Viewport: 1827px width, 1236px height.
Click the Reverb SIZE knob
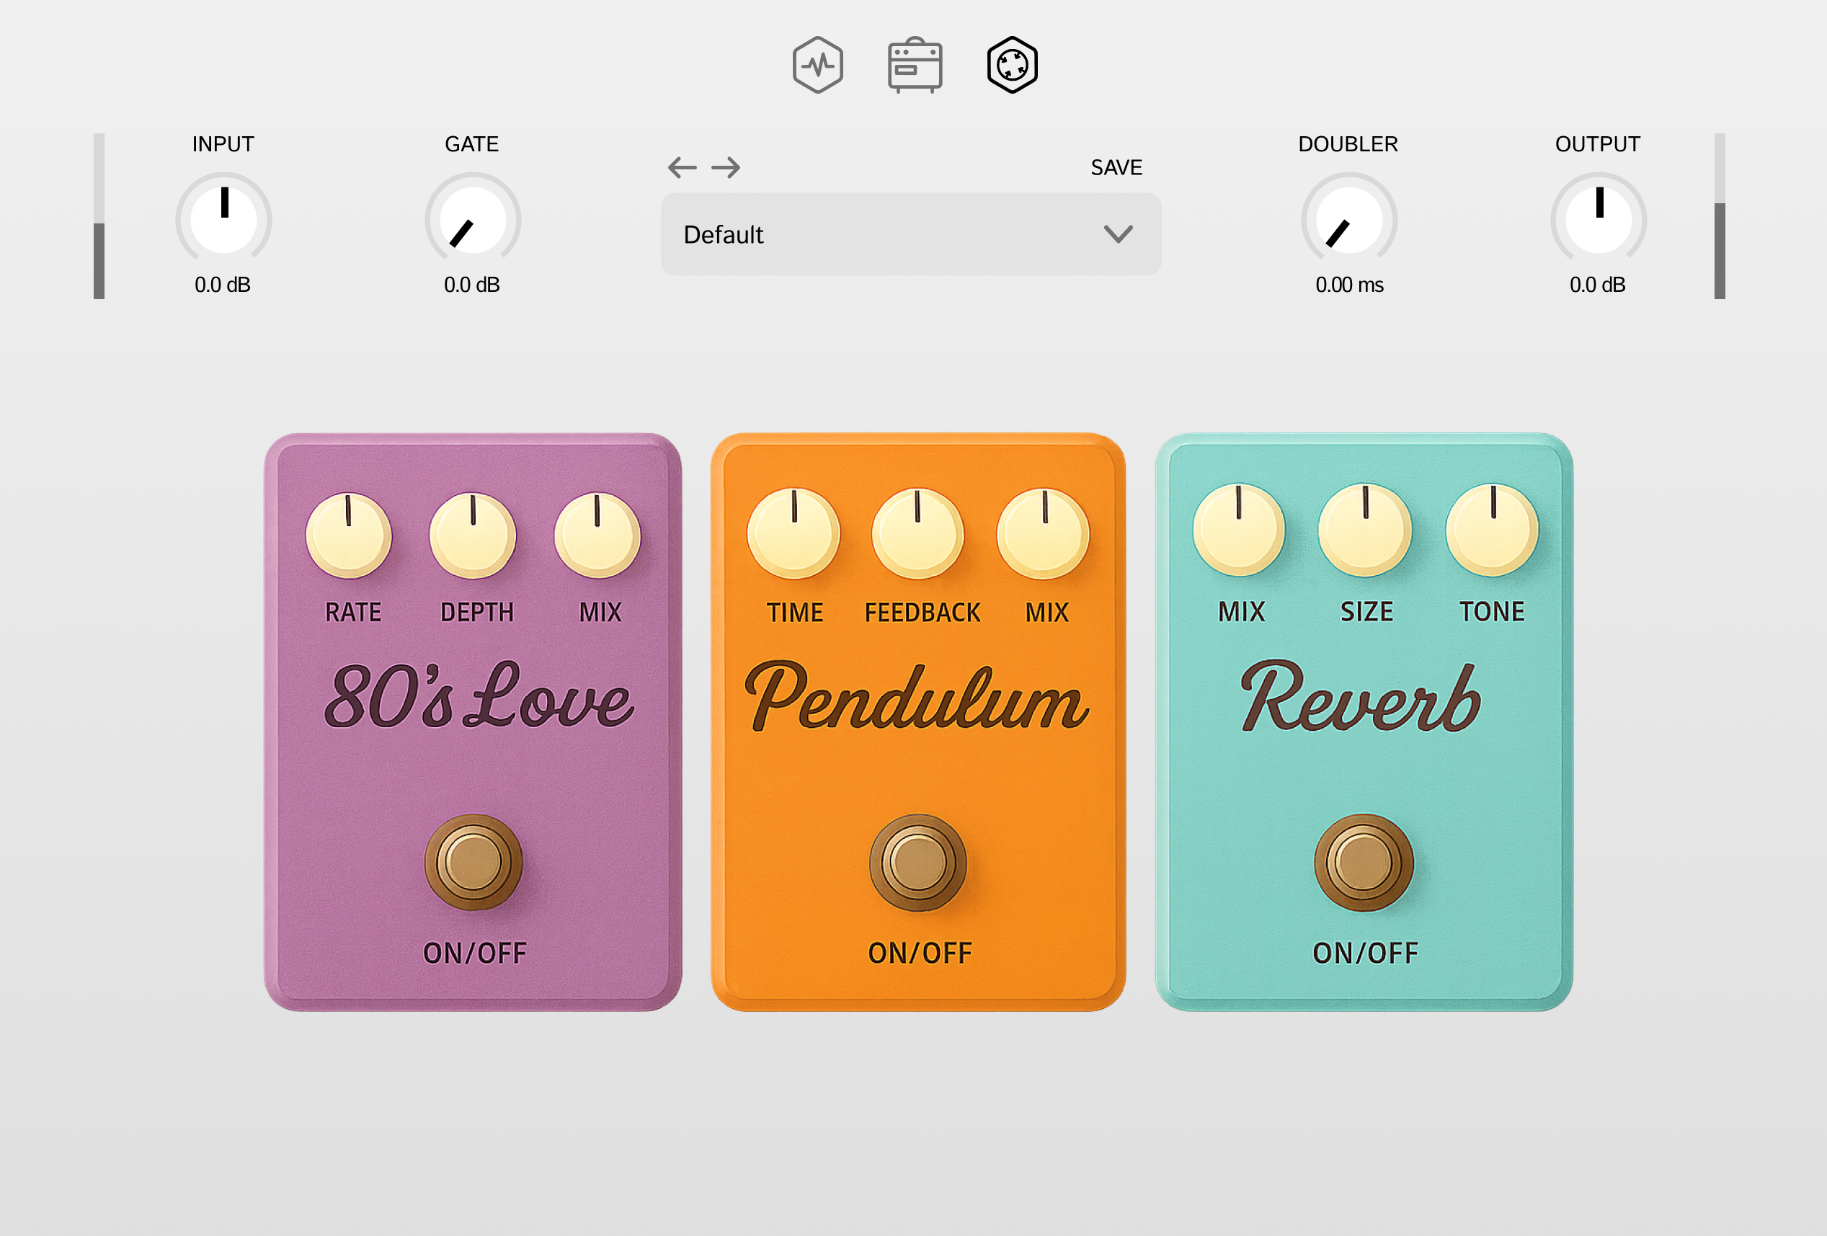[1365, 530]
